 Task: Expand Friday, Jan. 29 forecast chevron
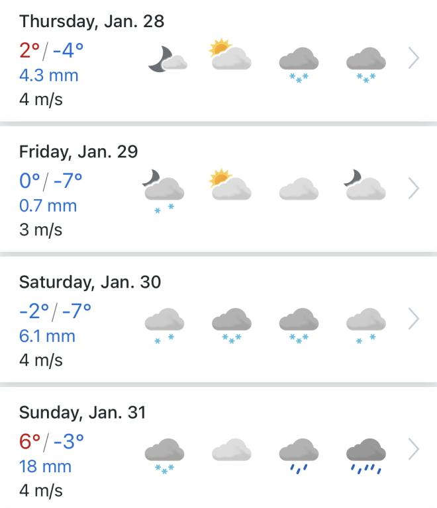pyautogui.click(x=414, y=189)
